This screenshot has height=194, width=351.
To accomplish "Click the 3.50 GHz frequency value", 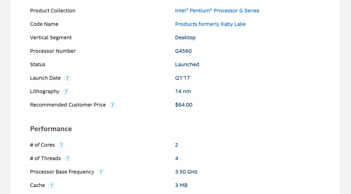I will [186, 172].
